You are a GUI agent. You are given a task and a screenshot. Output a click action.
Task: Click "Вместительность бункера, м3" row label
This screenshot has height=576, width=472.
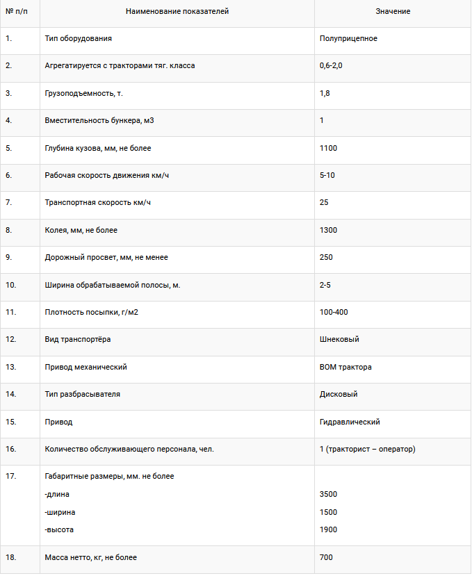point(99,121)
